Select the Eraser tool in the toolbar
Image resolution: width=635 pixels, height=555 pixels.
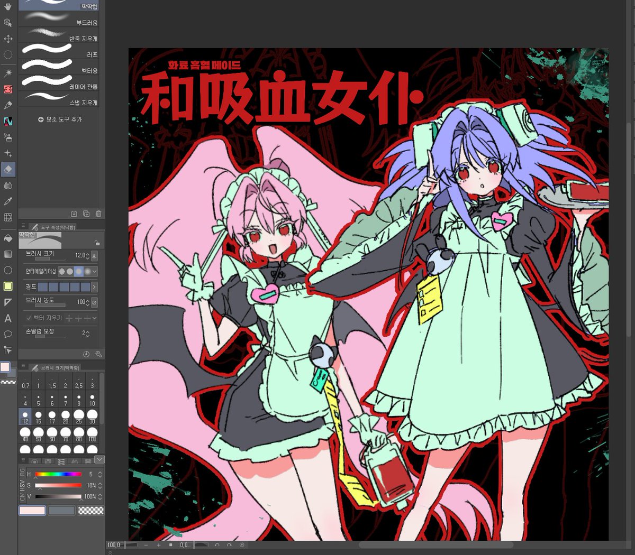click(7, 169)
